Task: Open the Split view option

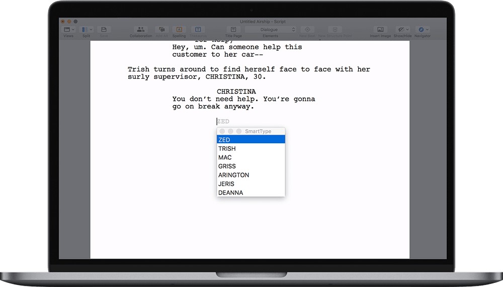Action: (x=87, y=30)
